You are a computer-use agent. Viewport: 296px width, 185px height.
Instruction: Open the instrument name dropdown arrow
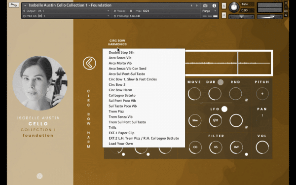[25, 5]
